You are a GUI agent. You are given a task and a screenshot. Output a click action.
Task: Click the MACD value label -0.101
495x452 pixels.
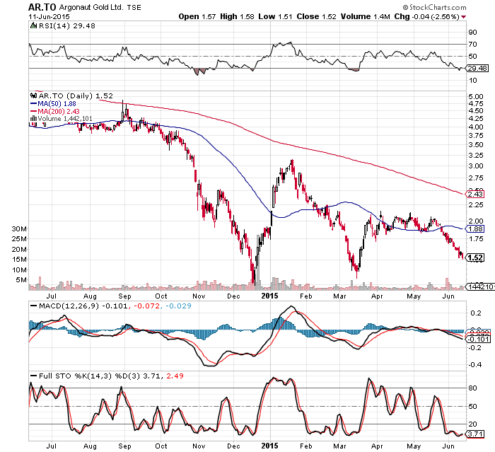pyautogui.click(x=479, y=340)
